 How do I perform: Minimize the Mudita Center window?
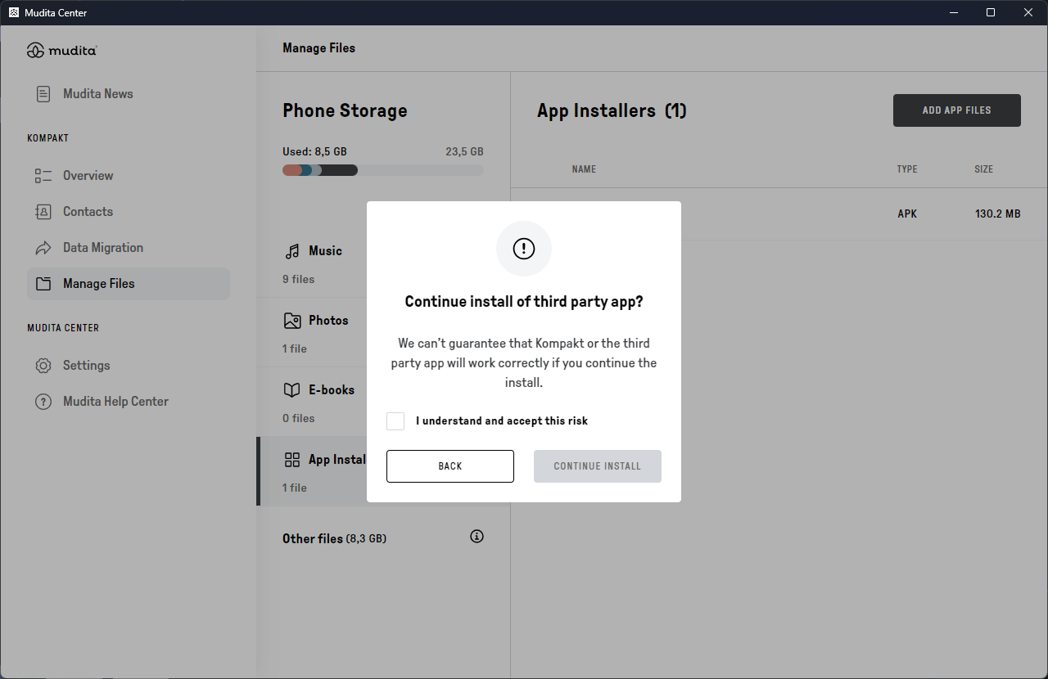point(955,12)
